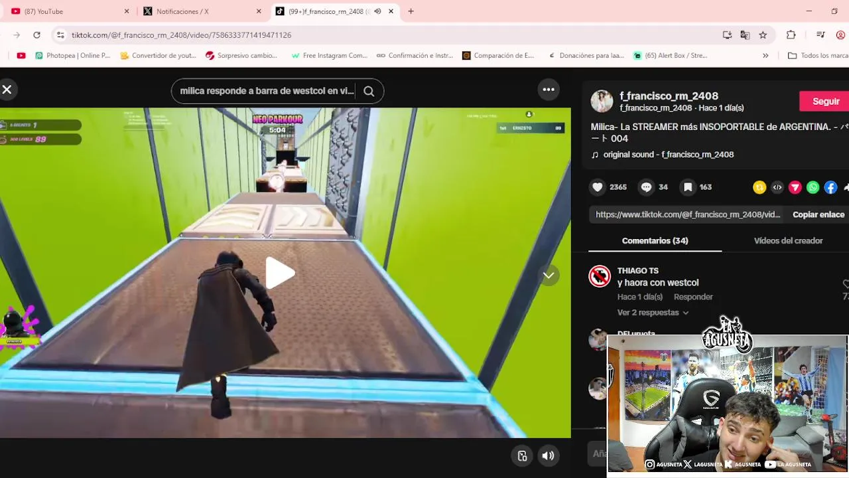
Task: Click Responder under THIAGO TS comment
Action: (x=693, y=297)
